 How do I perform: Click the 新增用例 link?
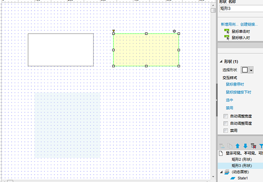pyautogui.click(x=229, y=24)
